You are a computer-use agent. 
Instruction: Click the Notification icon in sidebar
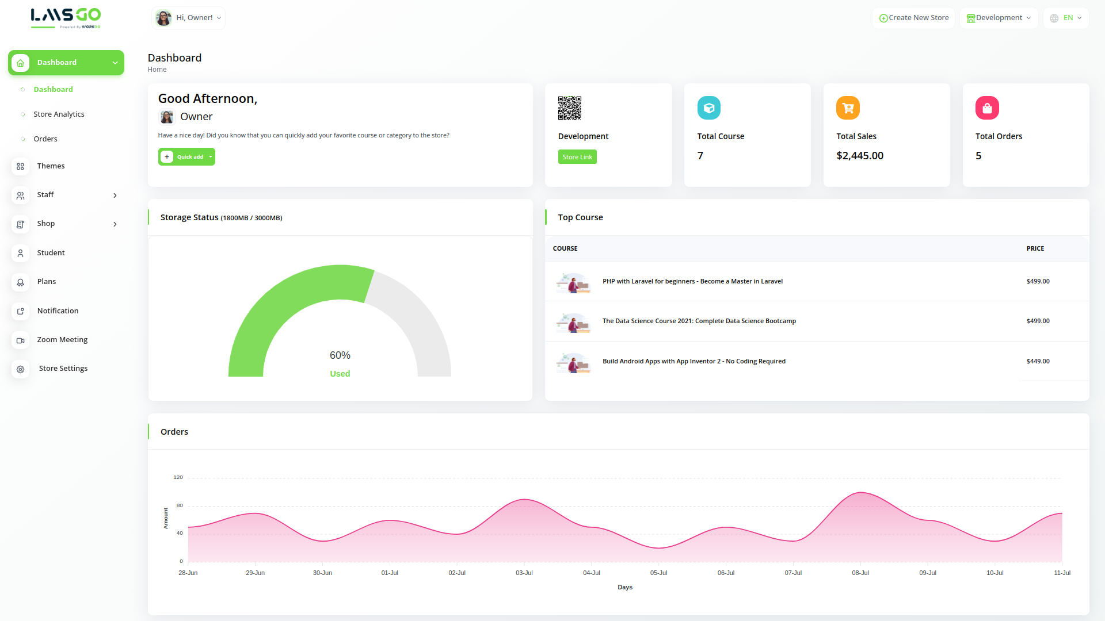click(20, 311)
